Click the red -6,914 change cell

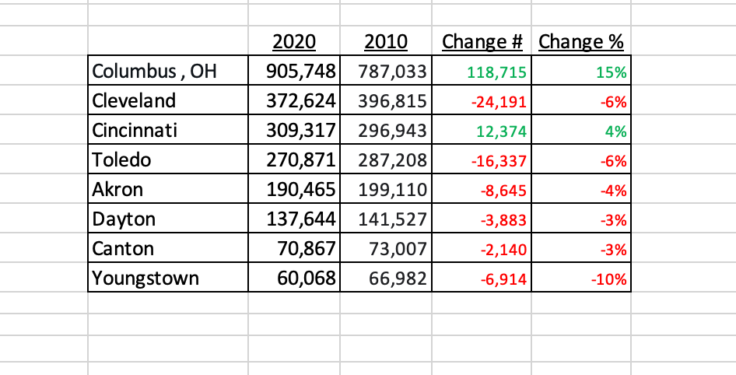point(482,278)
